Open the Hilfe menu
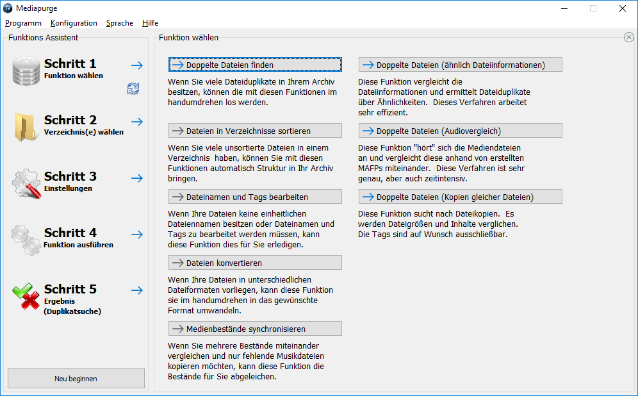 [x=150, y=22]
